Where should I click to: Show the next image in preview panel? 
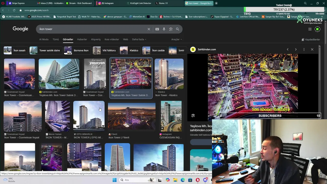pyautogui.click(x=296, y=49)
